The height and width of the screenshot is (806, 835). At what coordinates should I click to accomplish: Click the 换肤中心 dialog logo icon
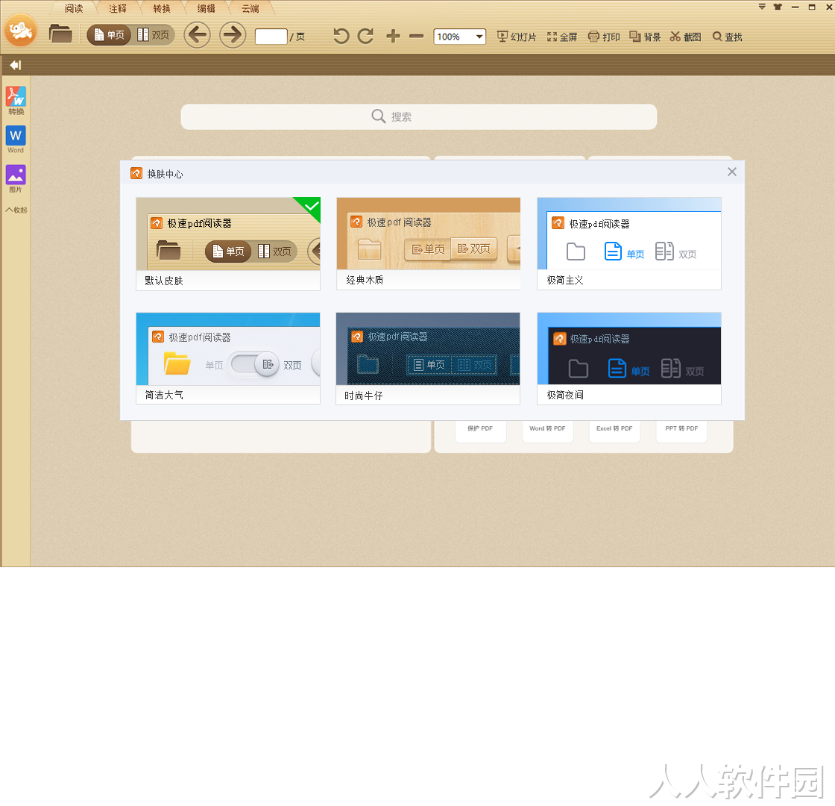(x=136, y=173)
